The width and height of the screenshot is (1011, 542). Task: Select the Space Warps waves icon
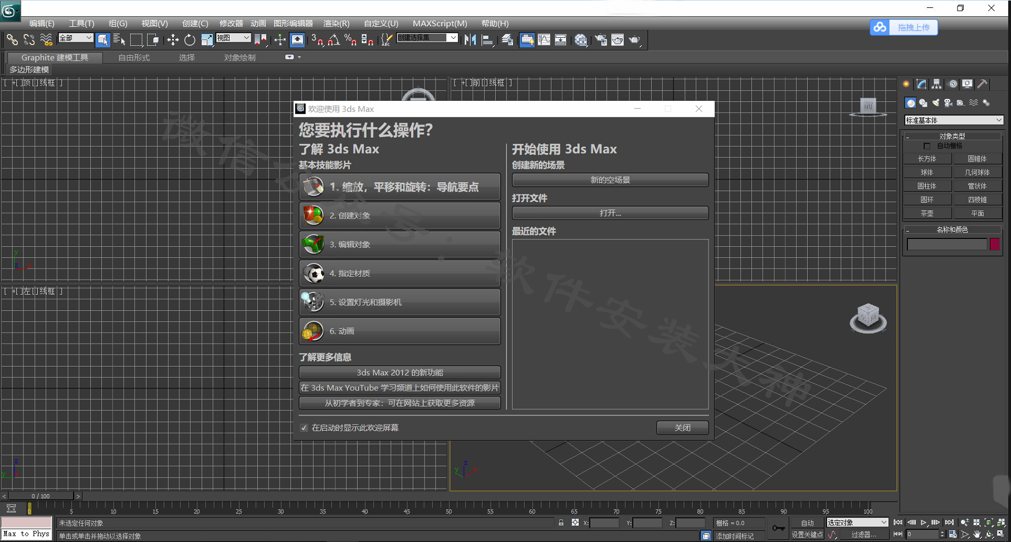click(973, 103)
